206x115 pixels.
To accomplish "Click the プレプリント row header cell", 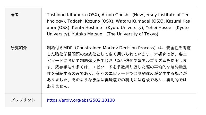I will 23,100.
